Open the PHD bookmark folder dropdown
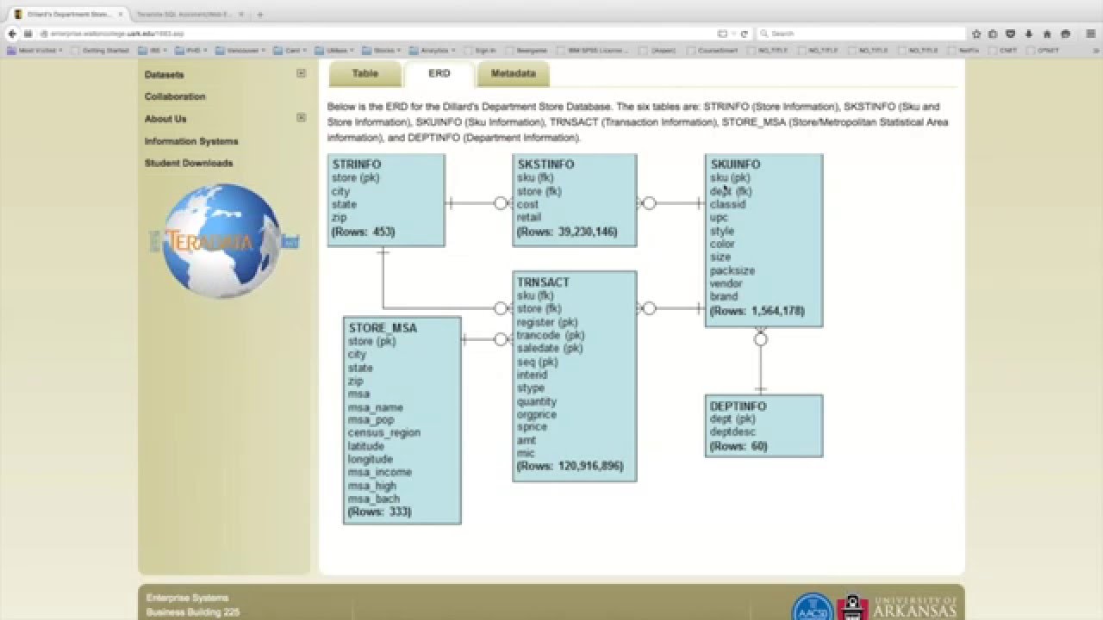Image resolution: width=1103 pixels, height=620 pixels. pos(190,51)
